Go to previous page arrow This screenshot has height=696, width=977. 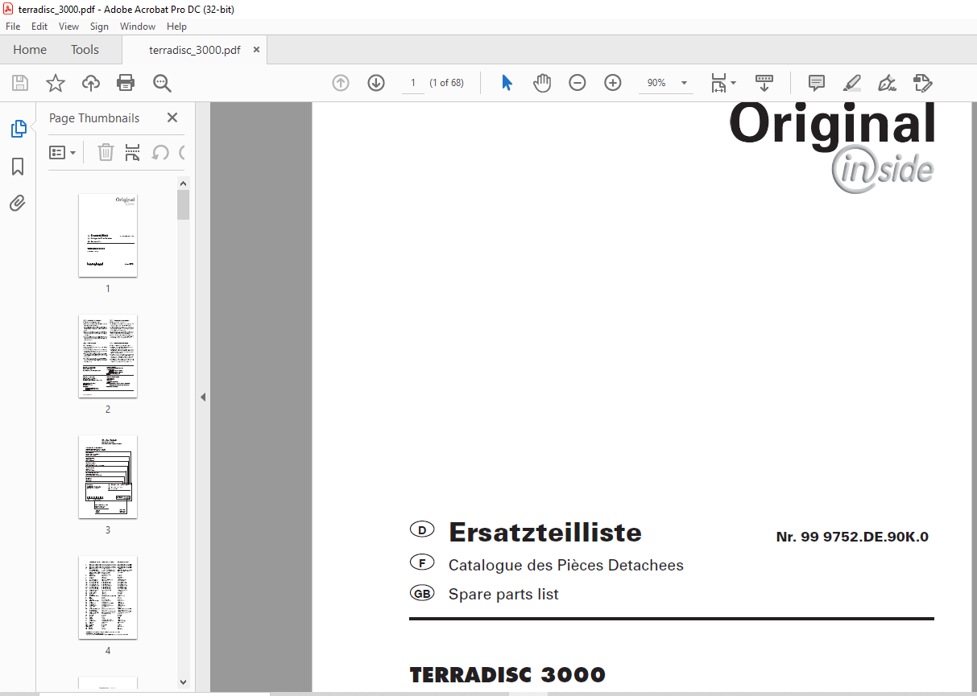click(341, 83)
